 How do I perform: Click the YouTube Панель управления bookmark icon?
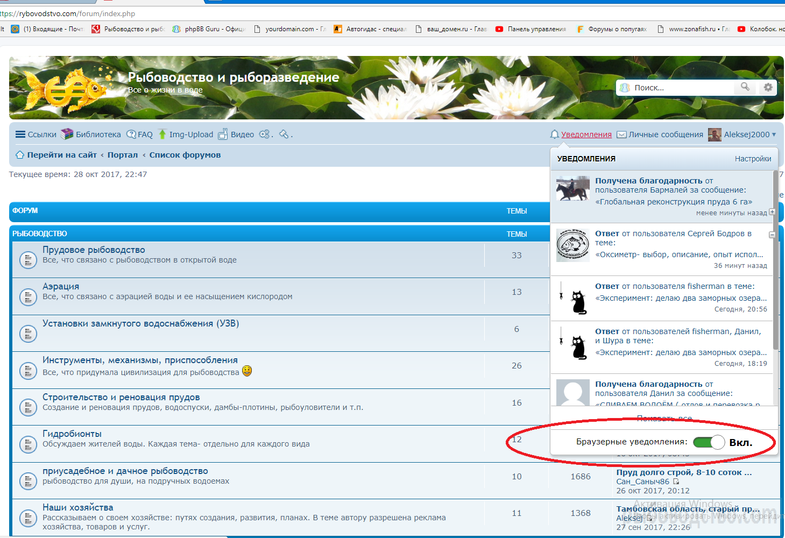click(499, 29)
